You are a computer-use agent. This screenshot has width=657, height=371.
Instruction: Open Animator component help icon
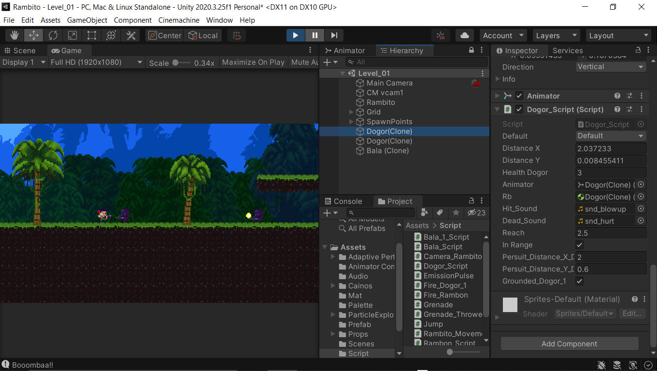click(617, 96)
